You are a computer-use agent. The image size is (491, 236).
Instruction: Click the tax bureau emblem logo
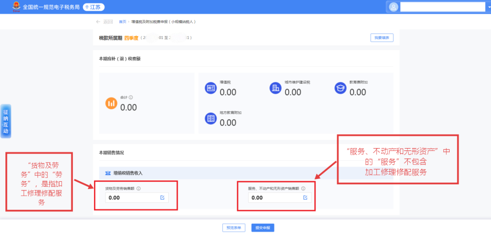click(16, 7)
